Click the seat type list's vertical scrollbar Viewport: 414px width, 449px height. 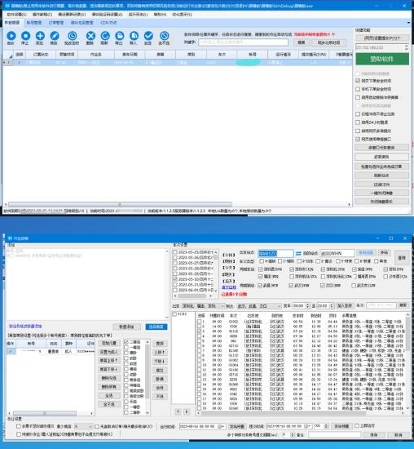click(148, 377)
